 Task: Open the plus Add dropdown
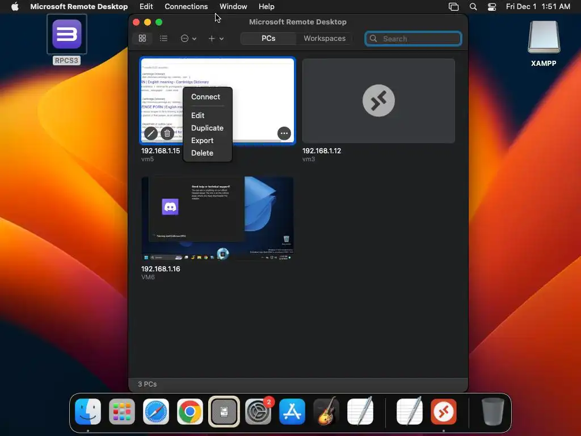coord(216,38)
